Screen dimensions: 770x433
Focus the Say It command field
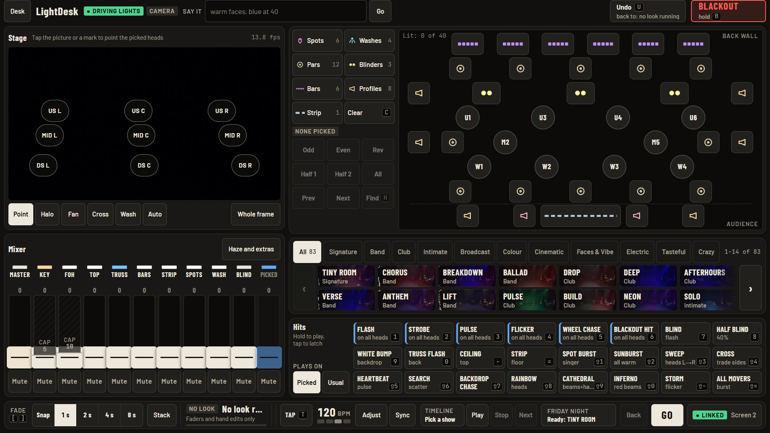pos(286,11)
